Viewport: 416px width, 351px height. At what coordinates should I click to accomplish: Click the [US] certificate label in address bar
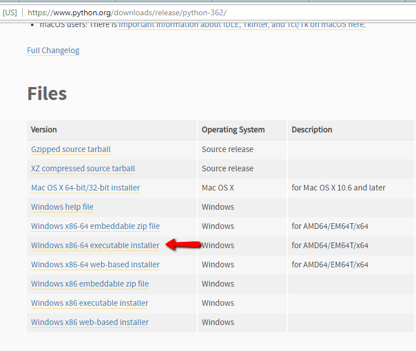pyautogui.click(x=10, y=12)
